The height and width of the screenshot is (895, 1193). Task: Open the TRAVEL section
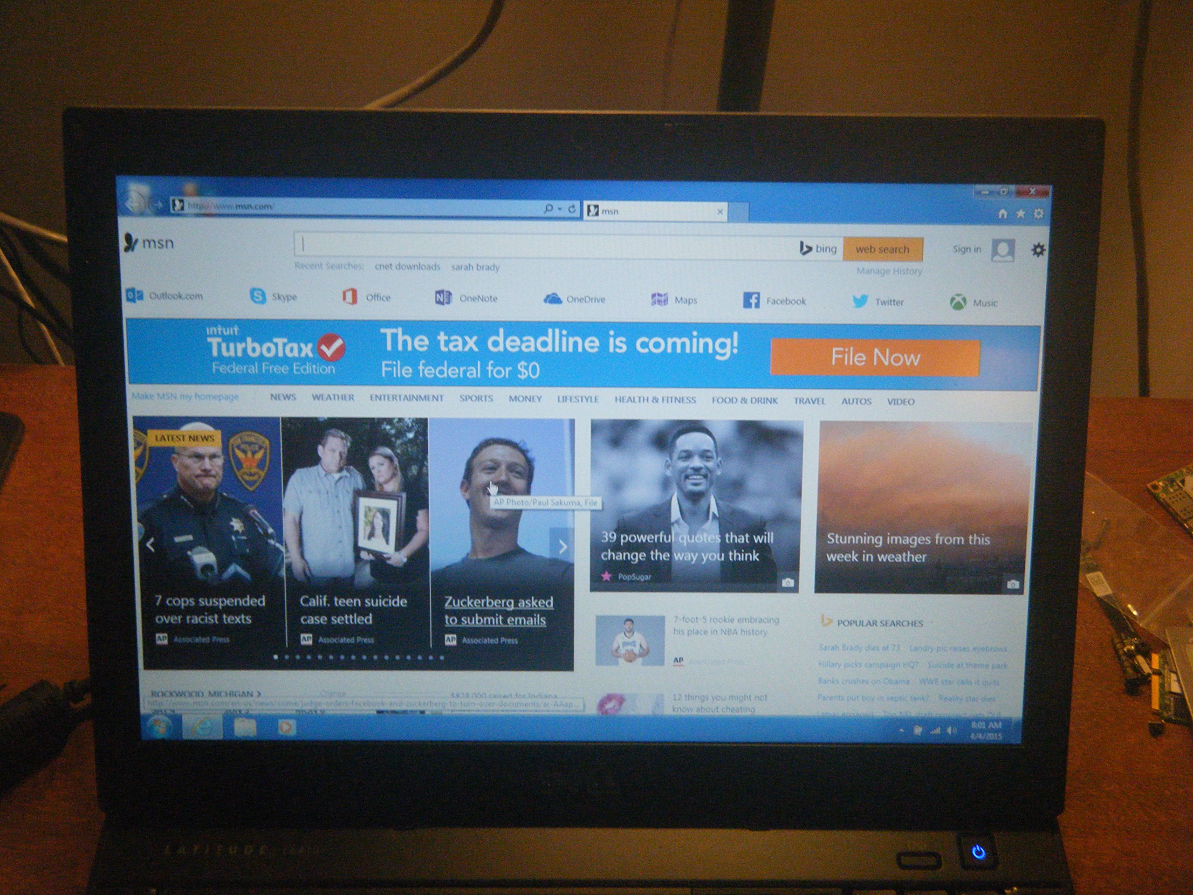(x=809, y=401)
